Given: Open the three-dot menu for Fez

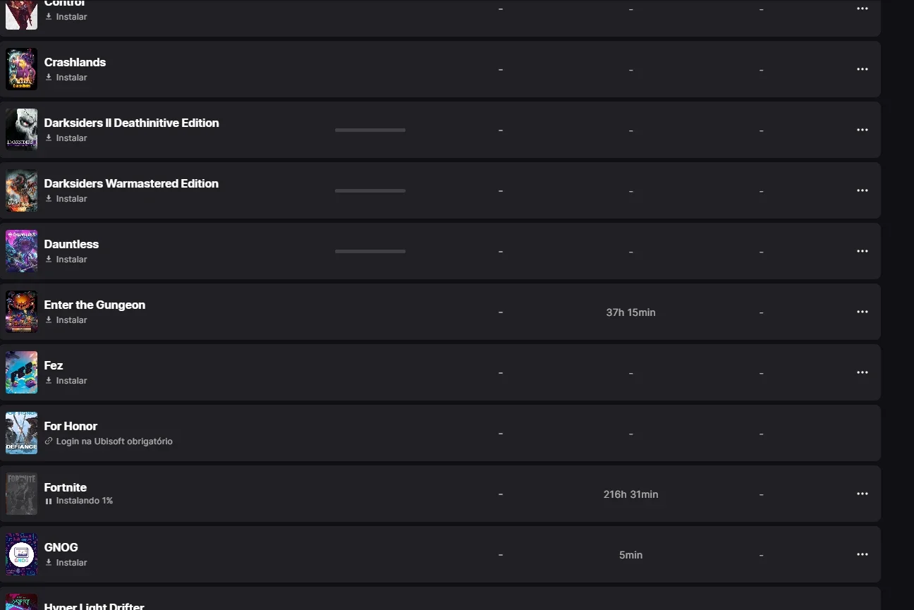Looking at the screenshot, I should [862, 372].
